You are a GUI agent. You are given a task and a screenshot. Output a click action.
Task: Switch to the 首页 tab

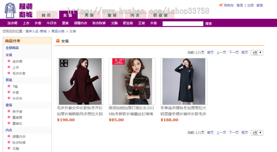tap(47, 15)
